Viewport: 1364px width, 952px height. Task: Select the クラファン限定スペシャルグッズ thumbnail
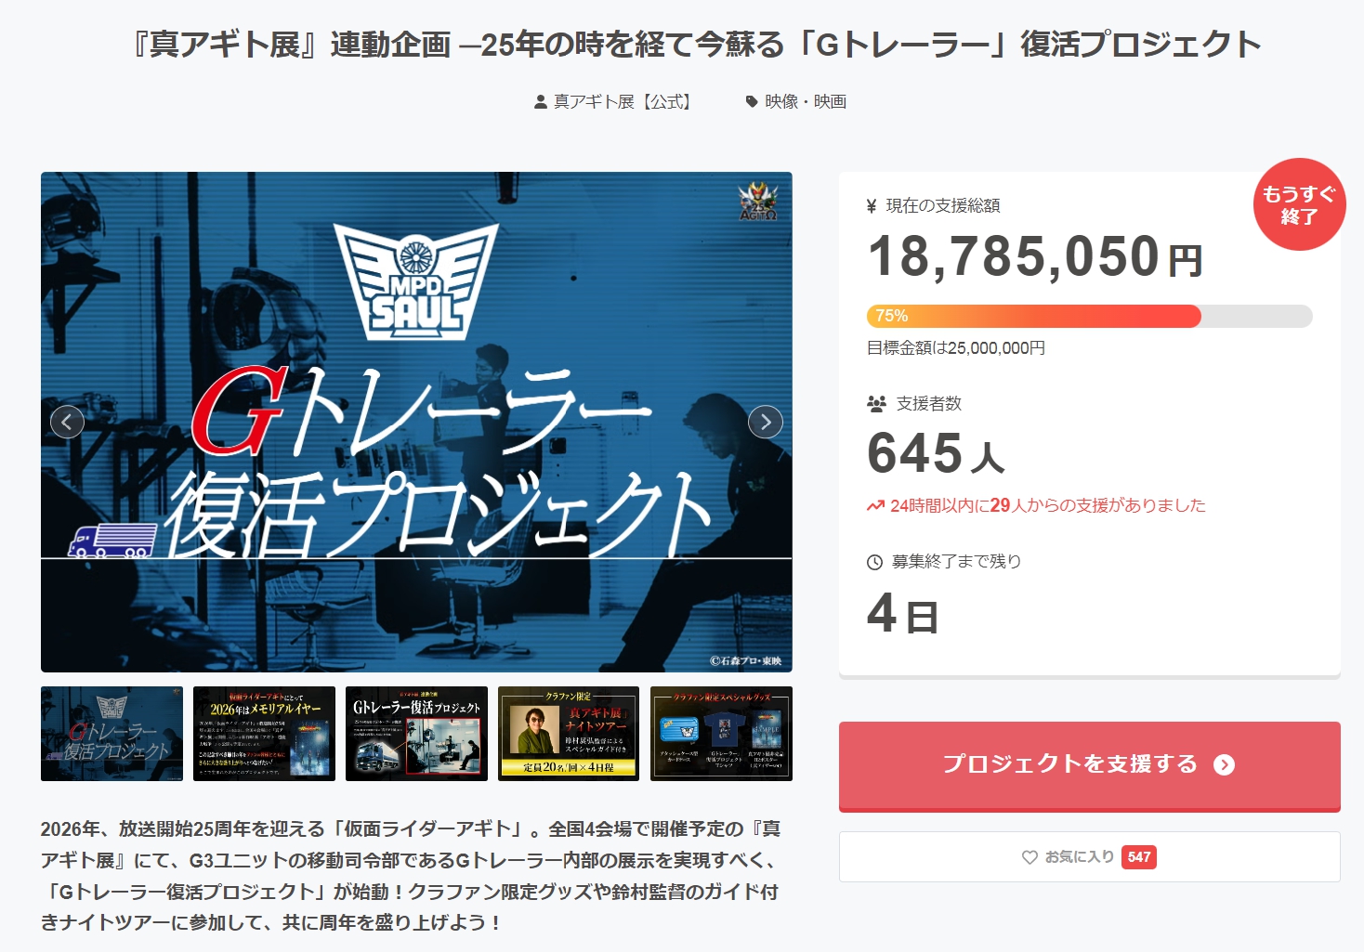coord(721,734)
